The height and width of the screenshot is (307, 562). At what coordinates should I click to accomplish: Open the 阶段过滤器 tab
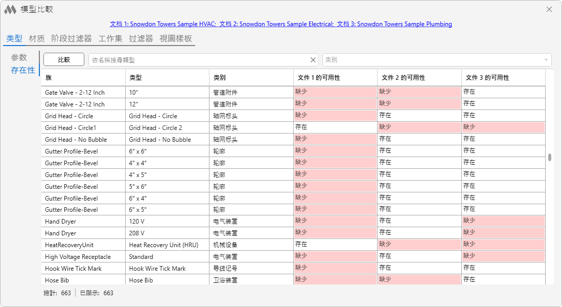click(72, 38)
